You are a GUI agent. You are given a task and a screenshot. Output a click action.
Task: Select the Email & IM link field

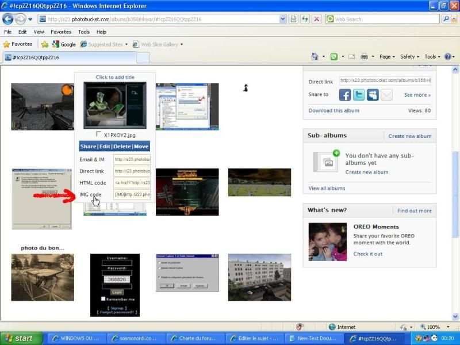132,160
